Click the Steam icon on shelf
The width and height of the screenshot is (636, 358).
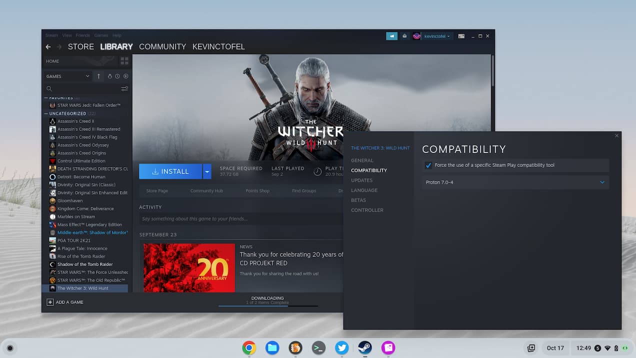pos(364,347)
